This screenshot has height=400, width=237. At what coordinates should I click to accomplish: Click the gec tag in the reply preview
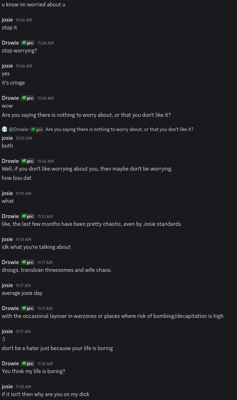point(37,130)
